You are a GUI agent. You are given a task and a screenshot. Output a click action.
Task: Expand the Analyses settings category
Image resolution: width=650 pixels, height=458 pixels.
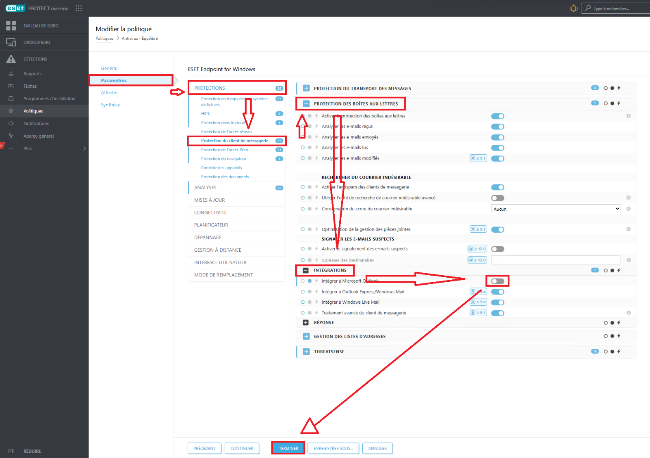[x=237, y=188]
